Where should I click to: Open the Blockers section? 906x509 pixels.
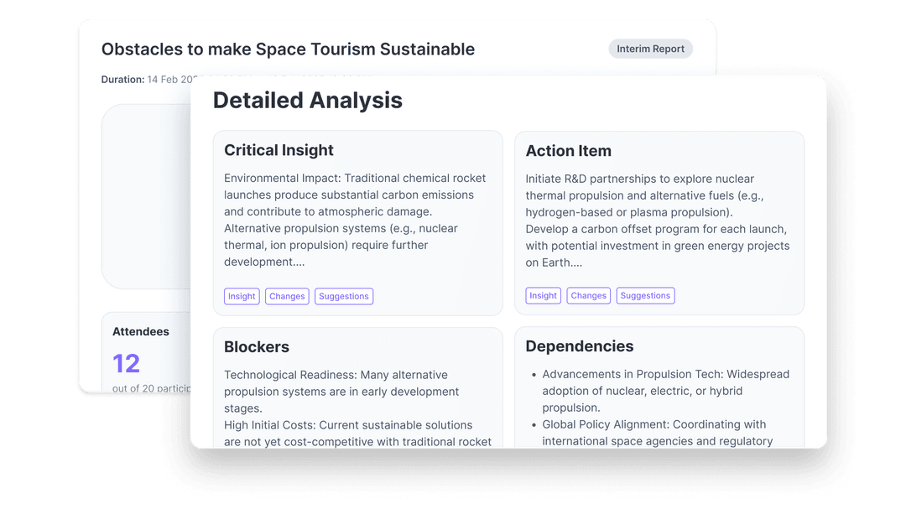[x=257, y=346]
